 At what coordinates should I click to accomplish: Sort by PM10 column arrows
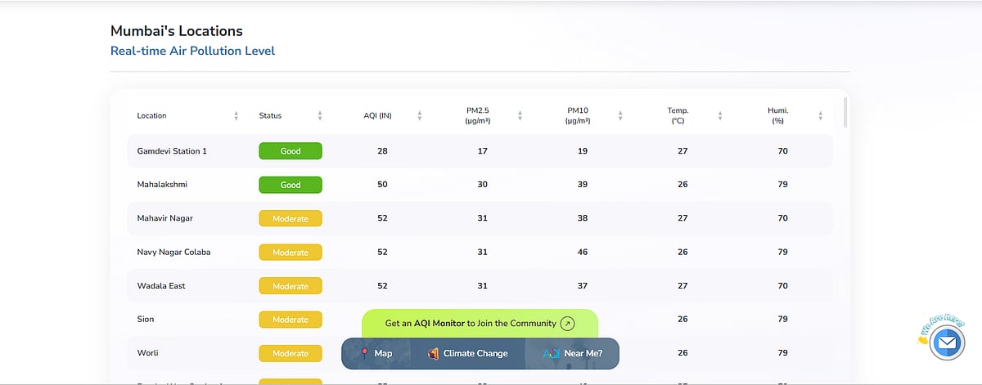click(x=620, y=116)
